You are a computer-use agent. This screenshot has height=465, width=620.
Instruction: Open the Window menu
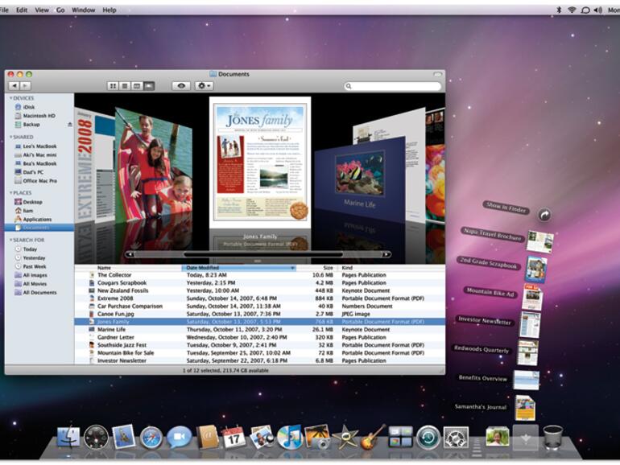pyautogui.click(x=84, y=10)
